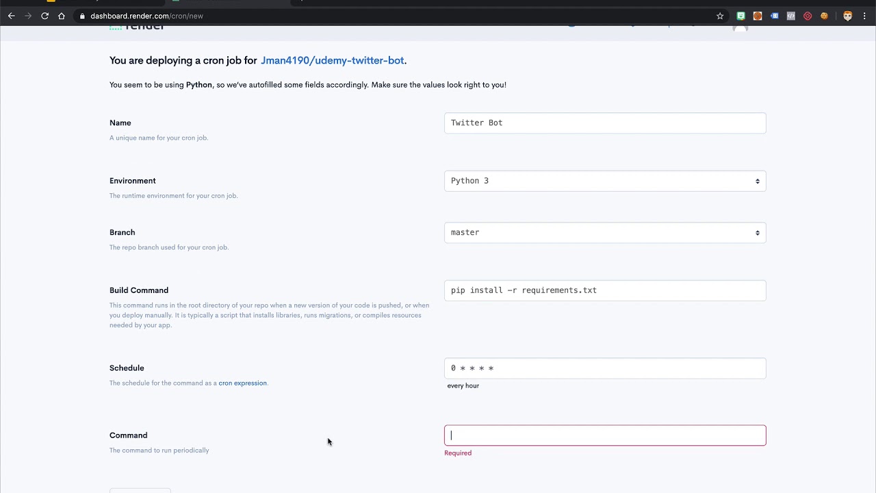The image size is (876, 493).
Task: Click the 'Environment' field label
Action: point(133,181)
